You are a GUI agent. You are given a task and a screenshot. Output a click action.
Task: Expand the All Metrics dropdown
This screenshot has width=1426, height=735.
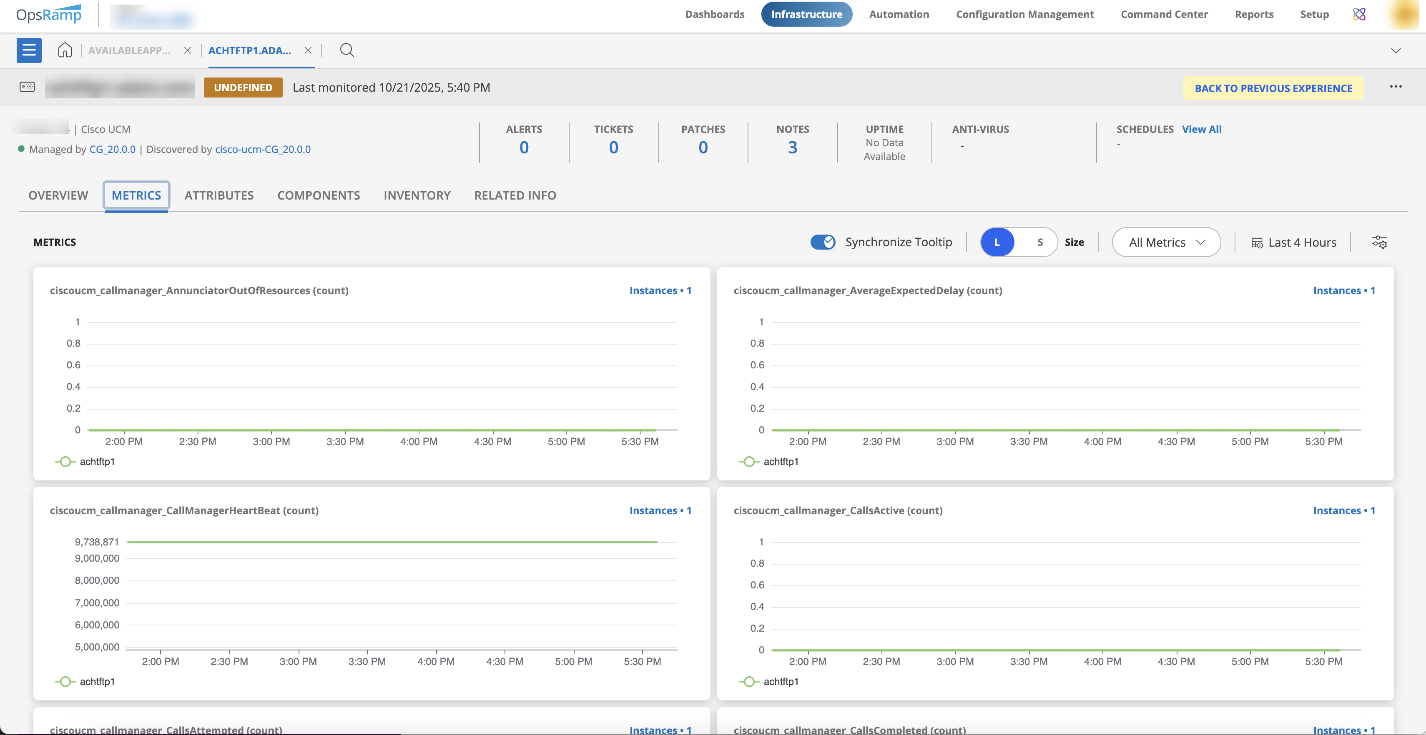(1166, 242)
